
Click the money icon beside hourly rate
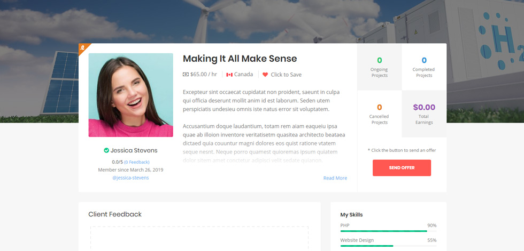[186, 74]
